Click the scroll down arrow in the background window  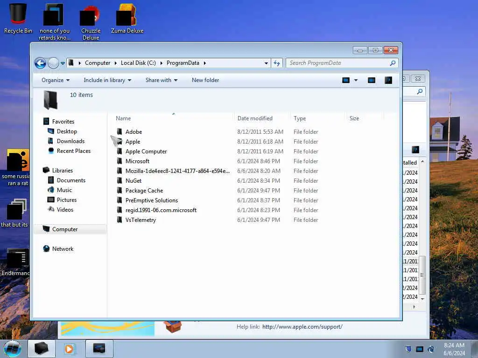[x=422, y=299]
